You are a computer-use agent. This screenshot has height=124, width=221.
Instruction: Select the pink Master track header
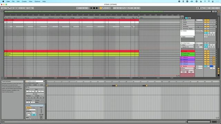click(x=188, y=66)
